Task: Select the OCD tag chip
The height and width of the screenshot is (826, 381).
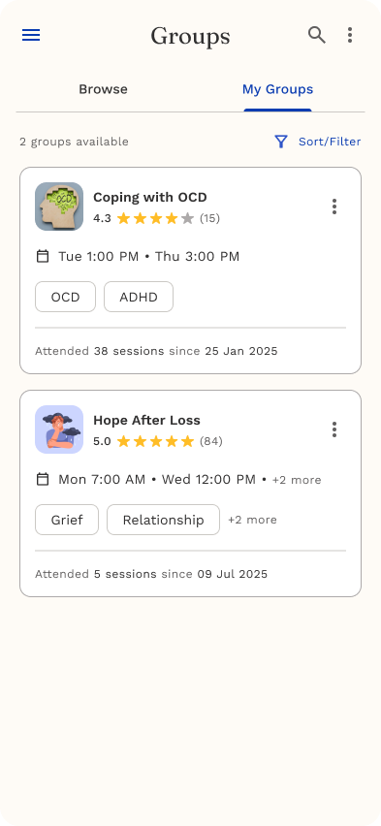Action: (65, 297)
